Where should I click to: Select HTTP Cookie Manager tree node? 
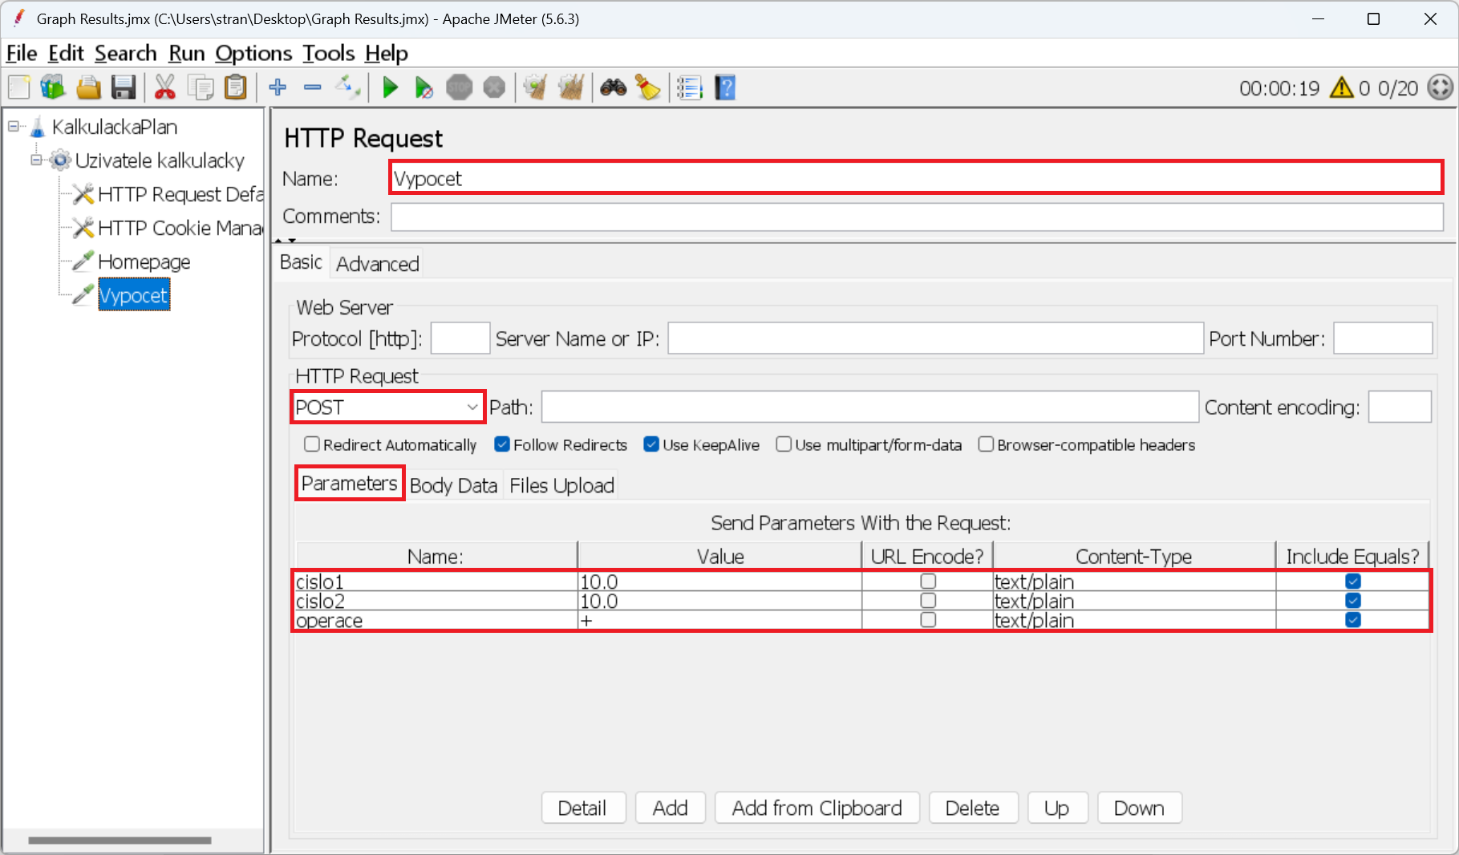180,228
